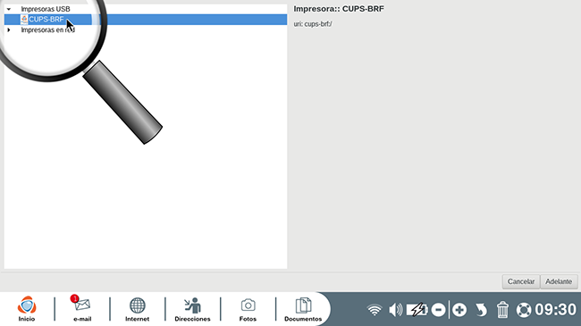Click the battery charging icon
Viewport: 581px width, 326px height.
pyautogui.click(x=417, y=310)
